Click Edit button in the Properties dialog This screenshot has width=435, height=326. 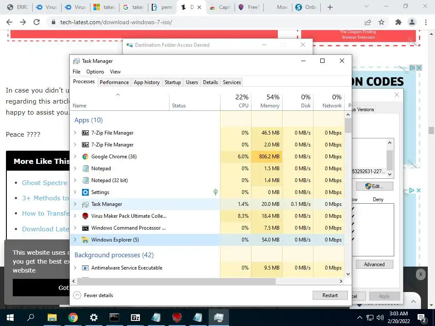375,186
